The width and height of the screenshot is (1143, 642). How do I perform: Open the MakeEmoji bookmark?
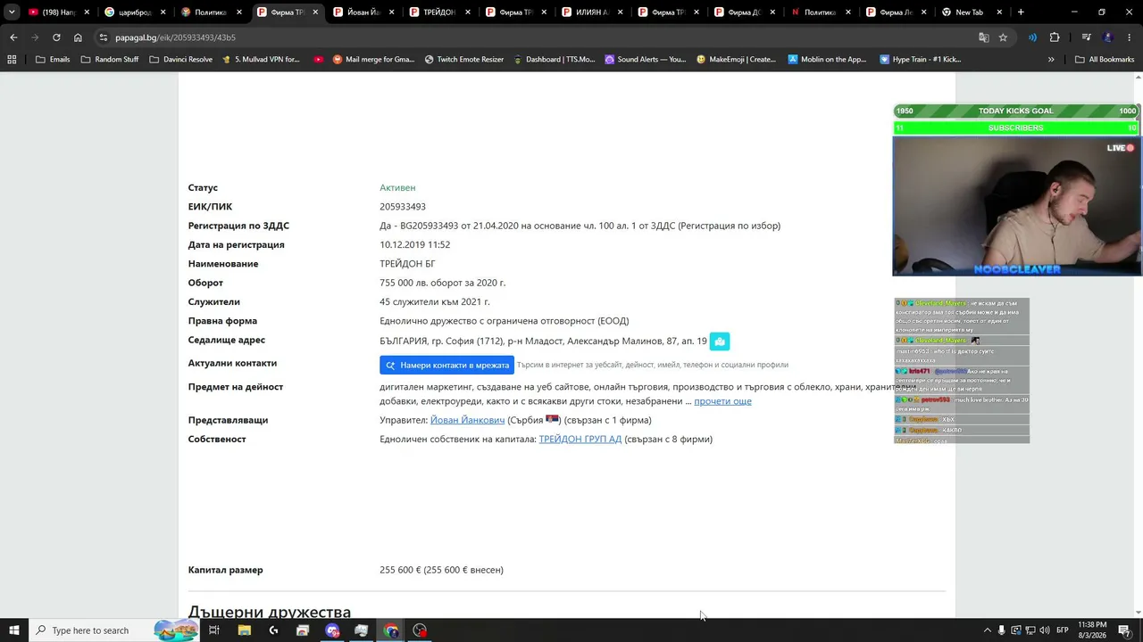[737, 60]
